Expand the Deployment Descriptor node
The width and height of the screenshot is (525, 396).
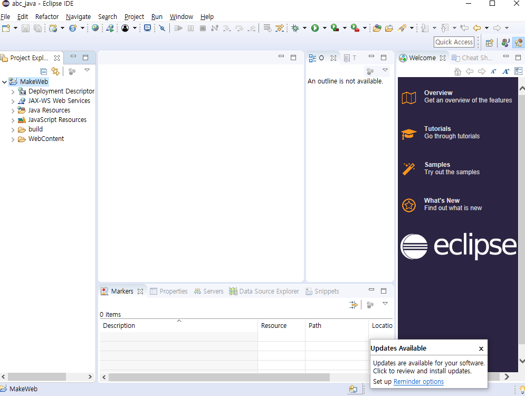point(13,91)
